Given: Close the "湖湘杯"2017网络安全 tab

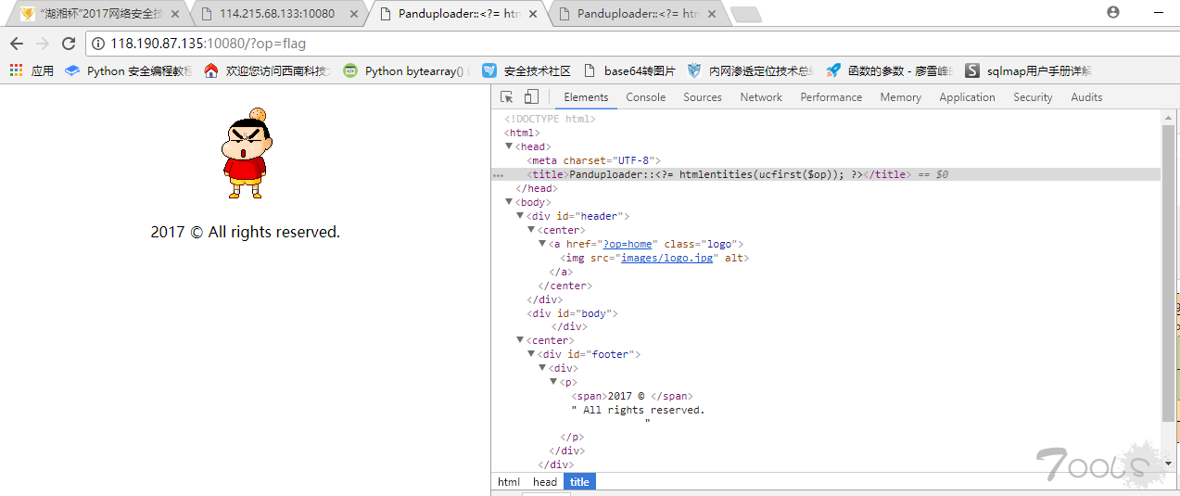Looking at the screenshot, I should click(173, 14).
